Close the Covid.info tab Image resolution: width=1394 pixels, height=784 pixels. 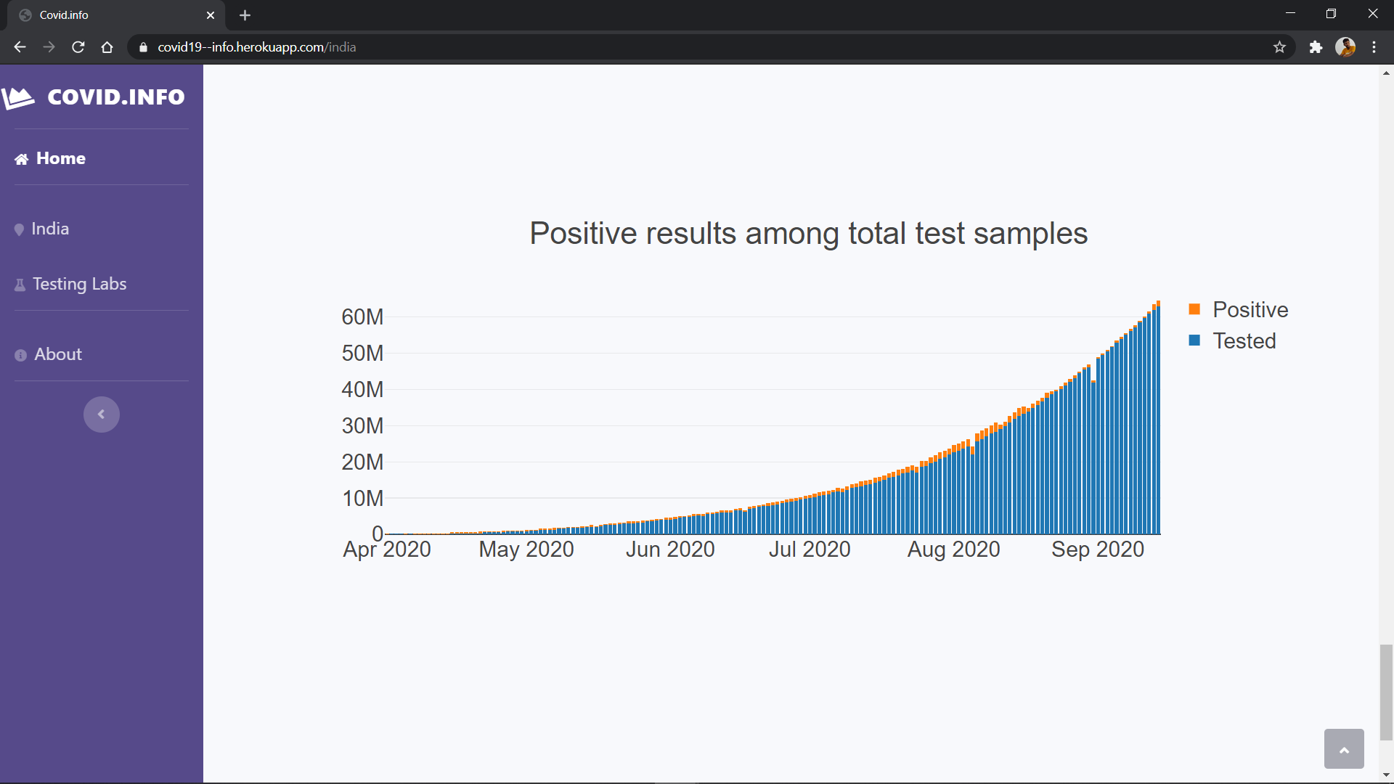tap(211, 15)
